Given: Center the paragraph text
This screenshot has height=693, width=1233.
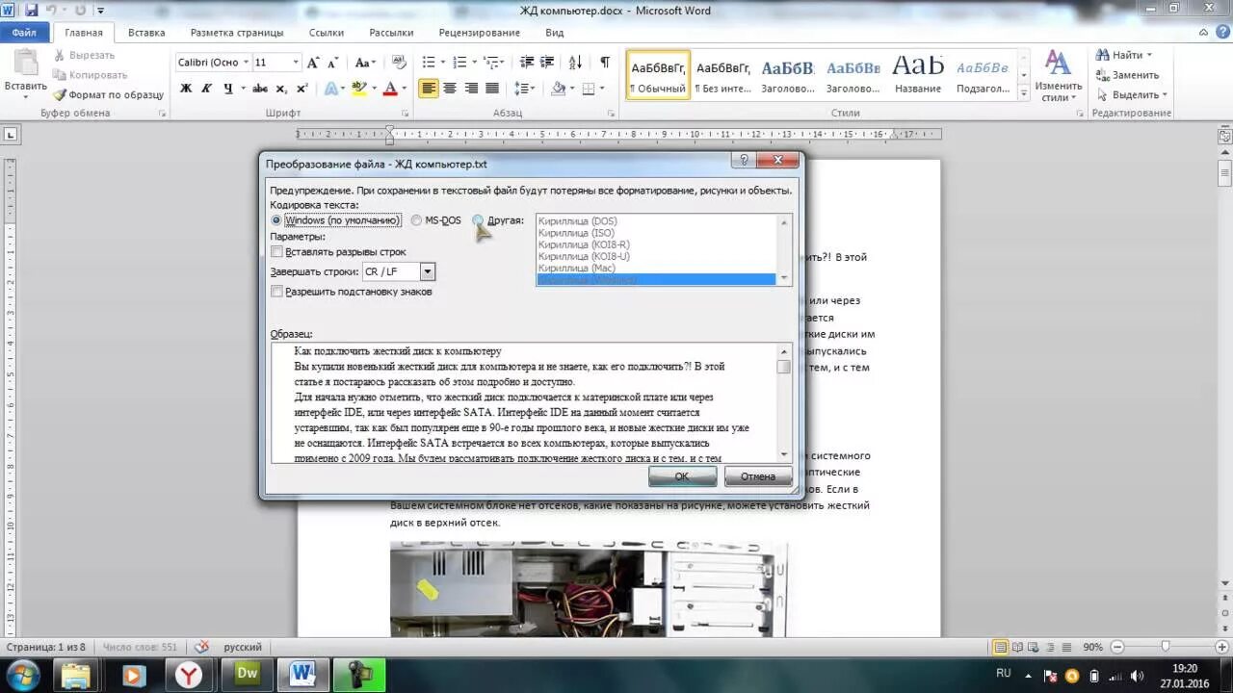Looking at the screenshot, I should [x=450, y=89].
